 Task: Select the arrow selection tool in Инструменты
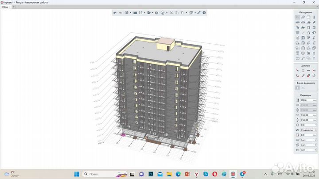(297, 17)
